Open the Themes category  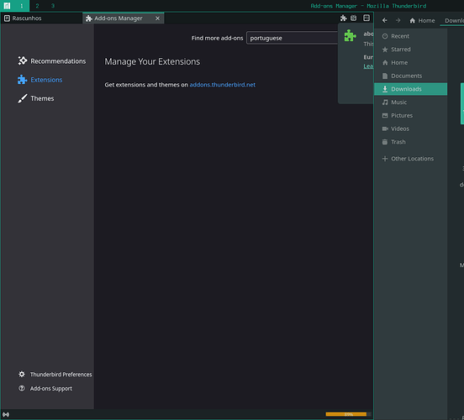[36, 98]
